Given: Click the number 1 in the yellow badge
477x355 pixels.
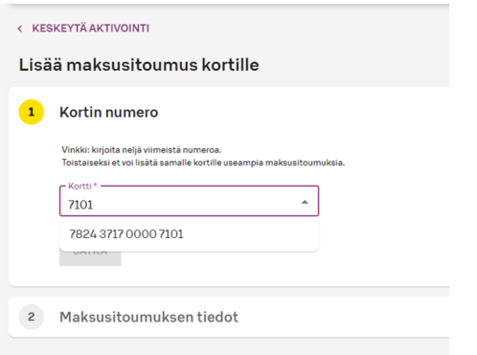Looking at the screenshot, I should [32, 112].
